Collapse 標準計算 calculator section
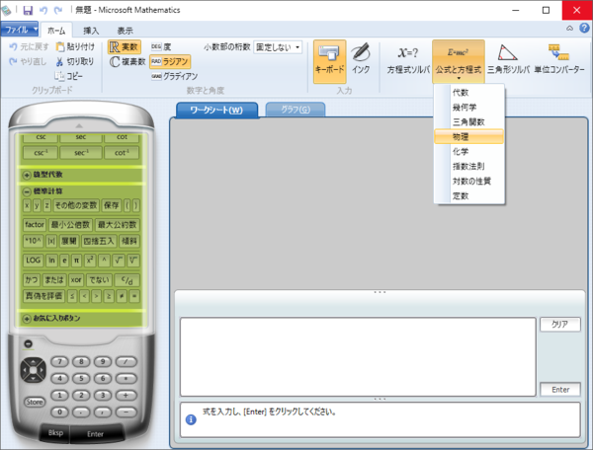Image resolution: width=593 pixels, height=450 pixels. coord(27,191)
